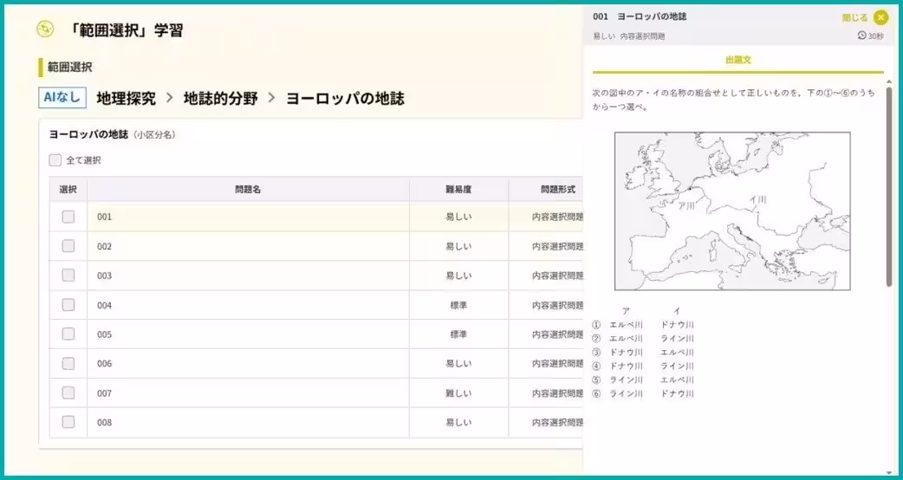Close the question panel with the yellow X

point(880,18)
